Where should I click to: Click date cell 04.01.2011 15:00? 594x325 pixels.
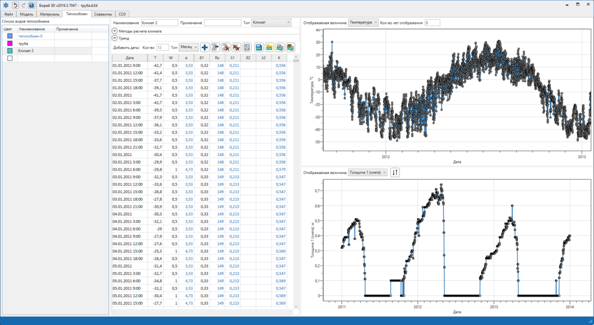click(x=130, y=251)
